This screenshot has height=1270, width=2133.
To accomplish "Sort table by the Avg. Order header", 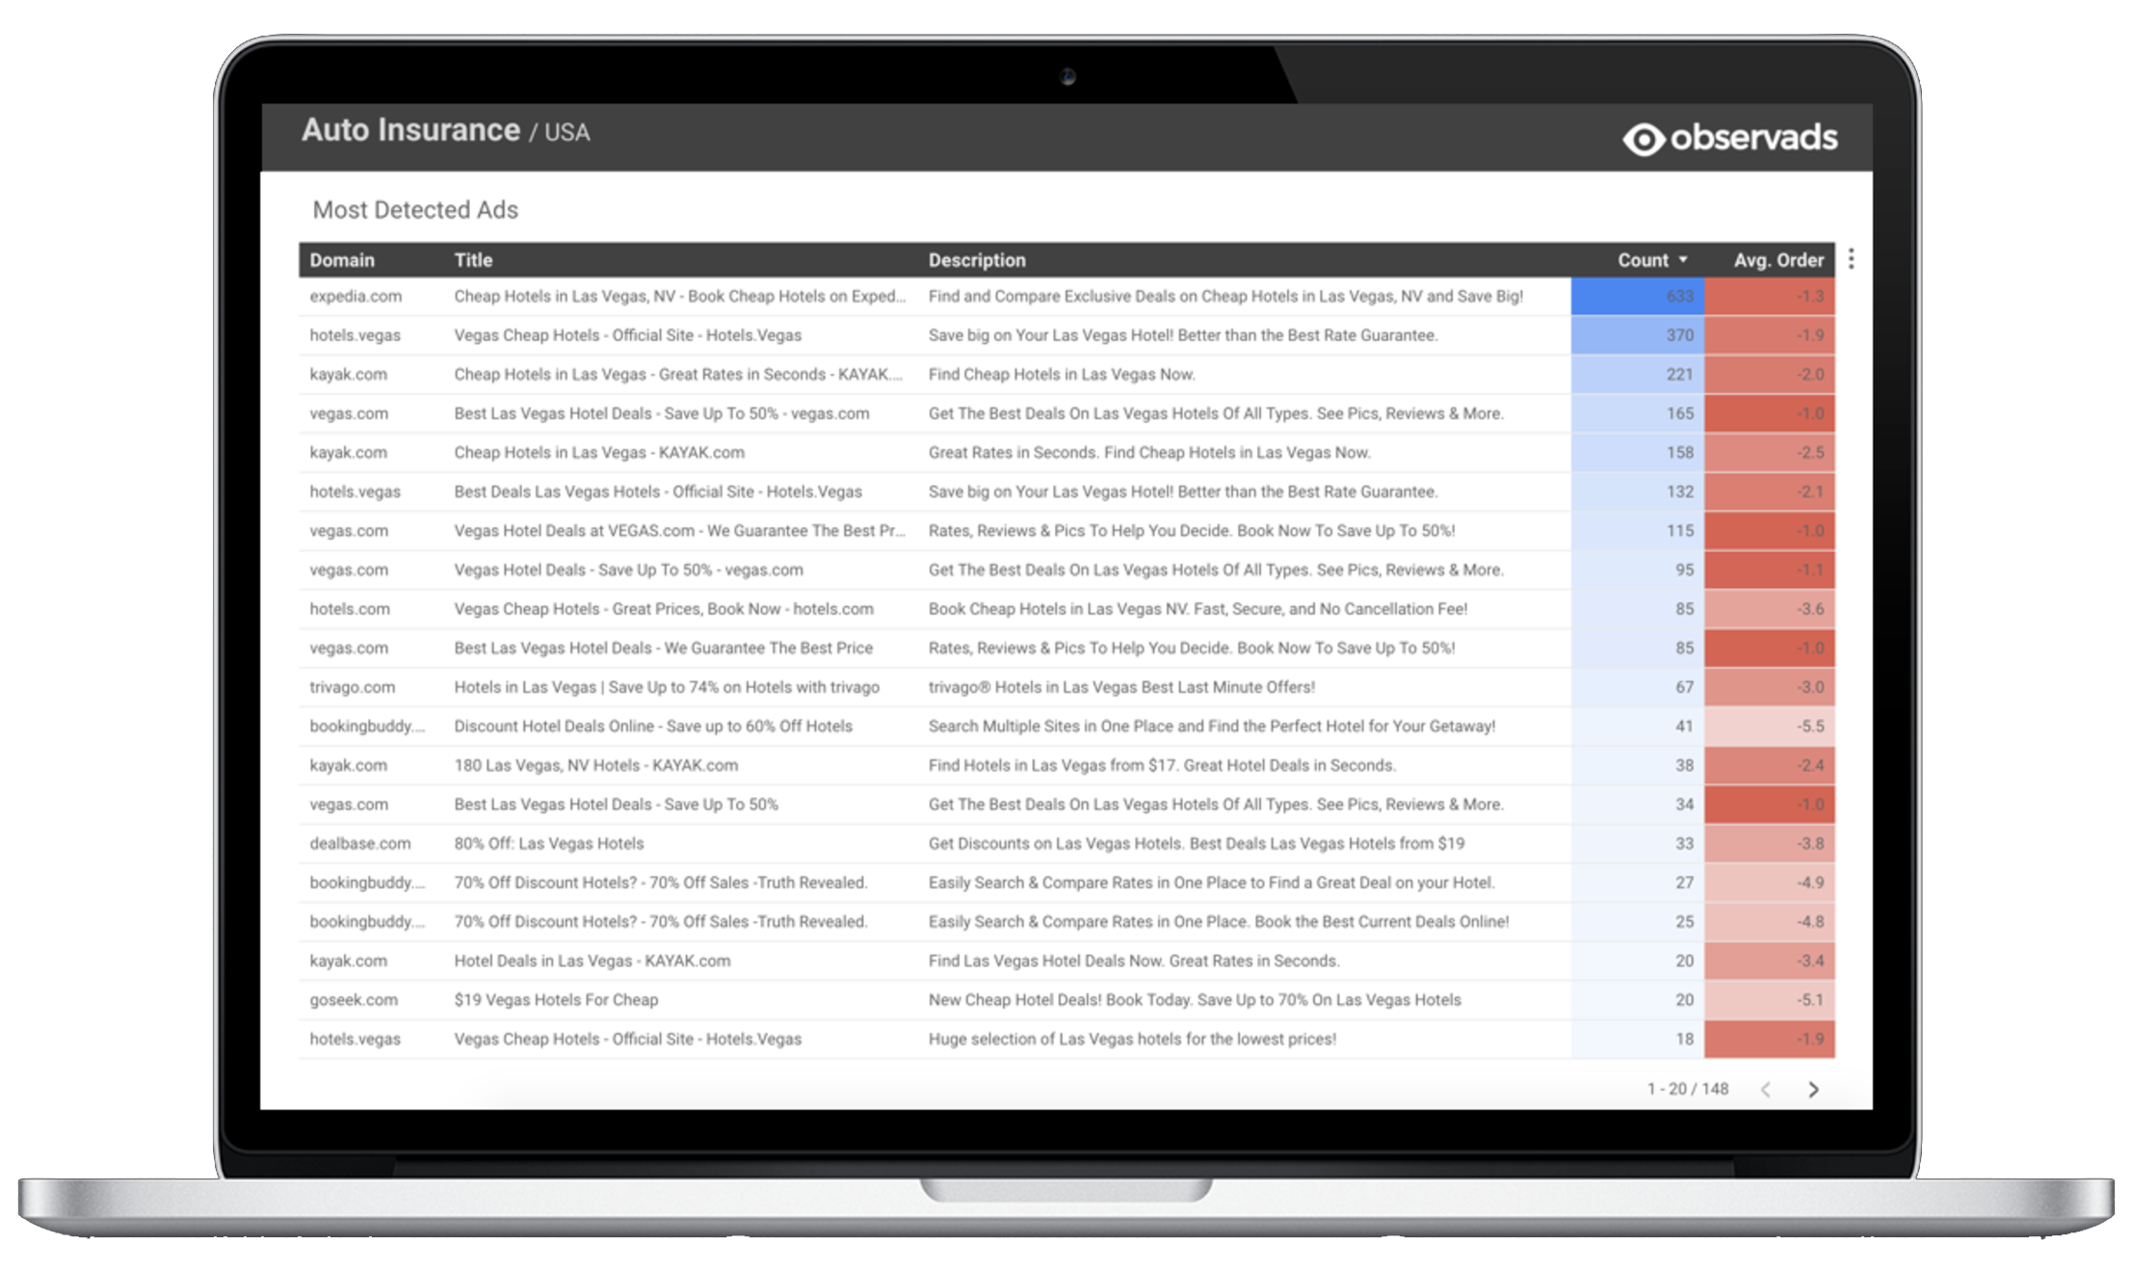I will point(1778,260).
